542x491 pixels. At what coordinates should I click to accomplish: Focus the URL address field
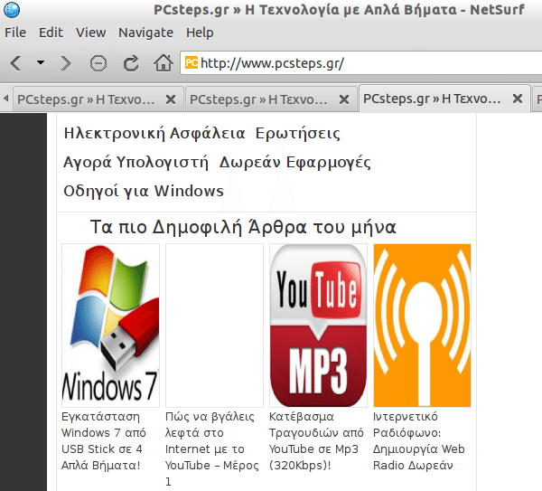361,63
